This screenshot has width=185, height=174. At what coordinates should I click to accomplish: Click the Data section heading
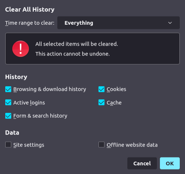(x=12, y=133)
